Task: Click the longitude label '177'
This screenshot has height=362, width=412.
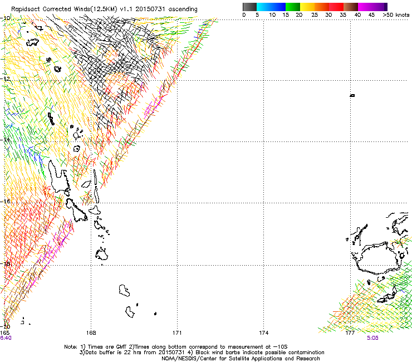Action: click(350, 333)
